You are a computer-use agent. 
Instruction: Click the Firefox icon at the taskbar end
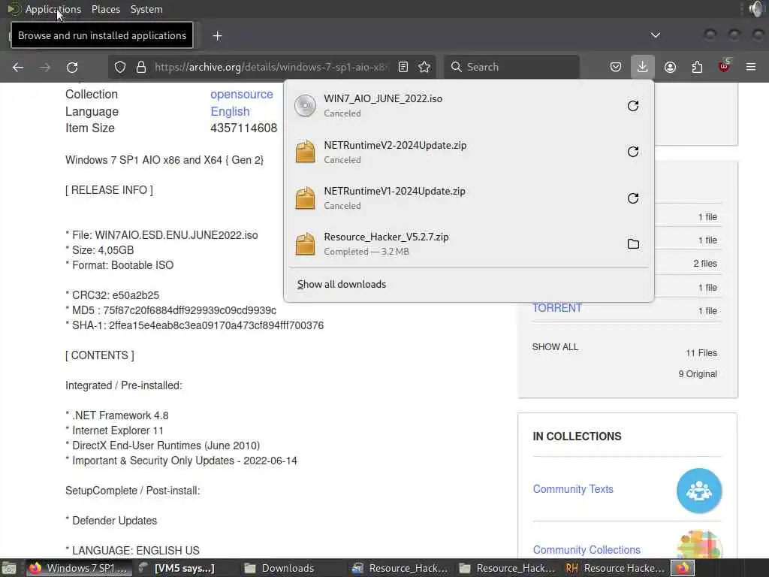pyautogui.click(x=683, y=568)
